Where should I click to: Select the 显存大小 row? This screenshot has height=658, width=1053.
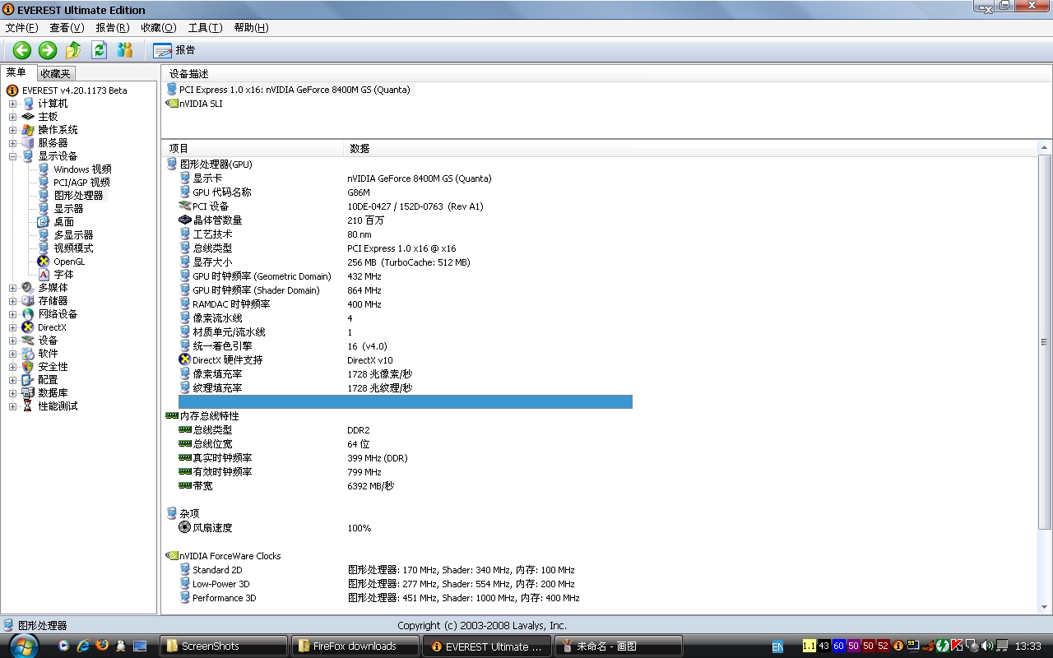[x=406, y=262]
